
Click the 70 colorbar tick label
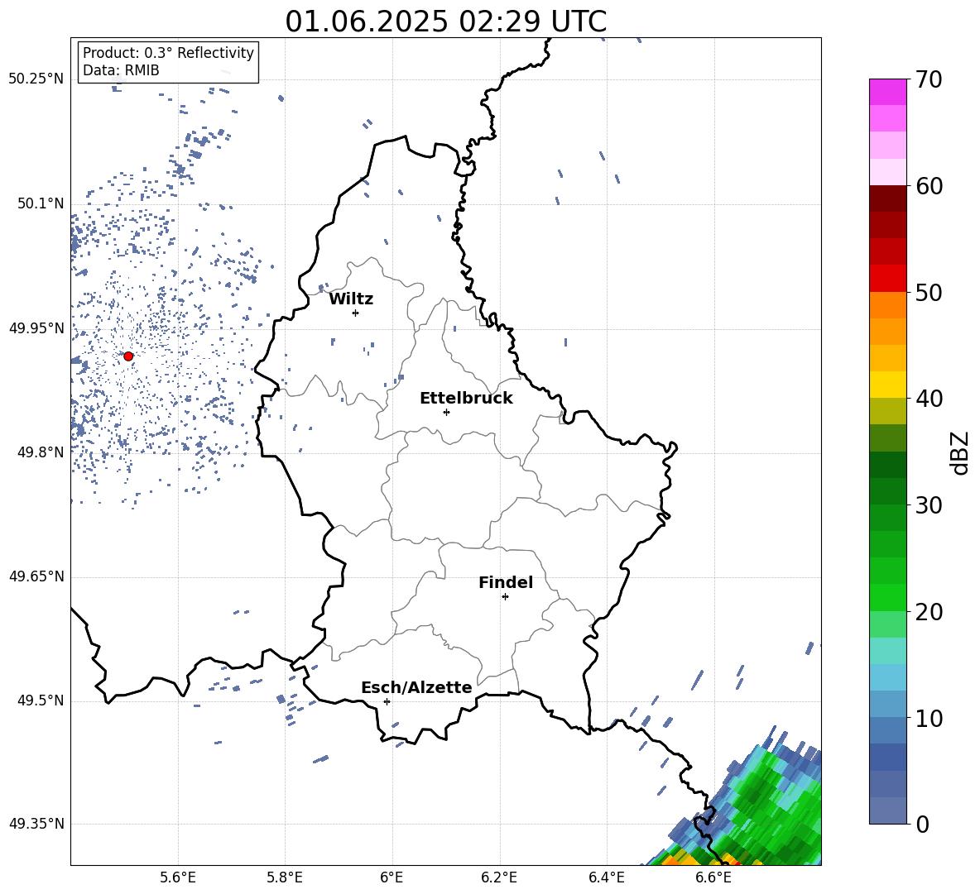[929, 79]
